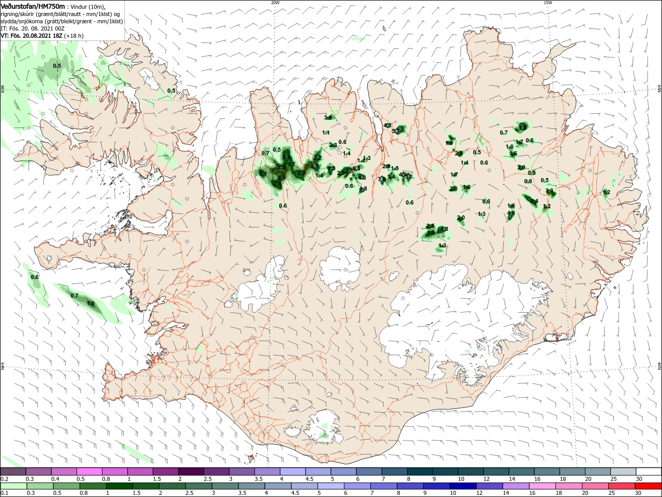
Task: Pick the medium green 0.5 swatch in lower legend row
Action: click(x=66, y=486)
